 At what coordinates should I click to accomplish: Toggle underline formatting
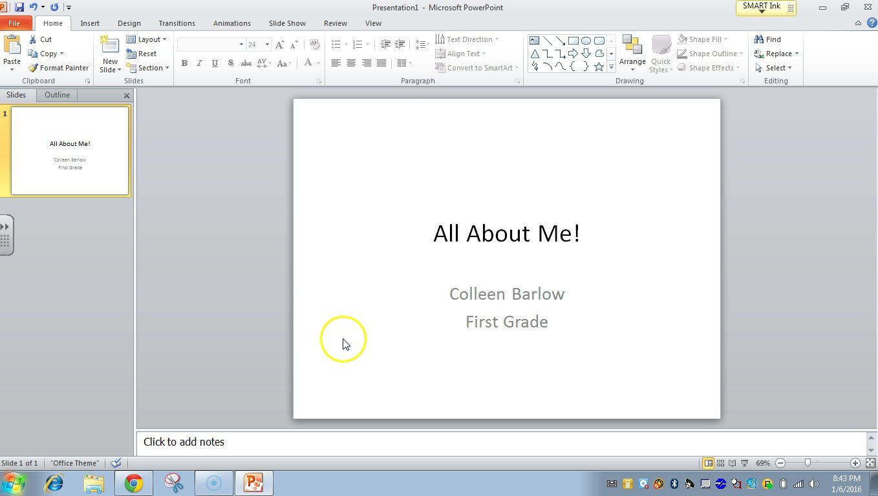tap(215, 63)
